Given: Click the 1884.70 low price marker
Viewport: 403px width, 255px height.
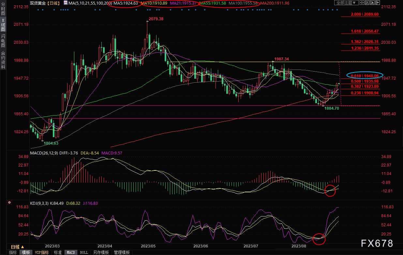Looking at the screenshot, I should [332, 108].
